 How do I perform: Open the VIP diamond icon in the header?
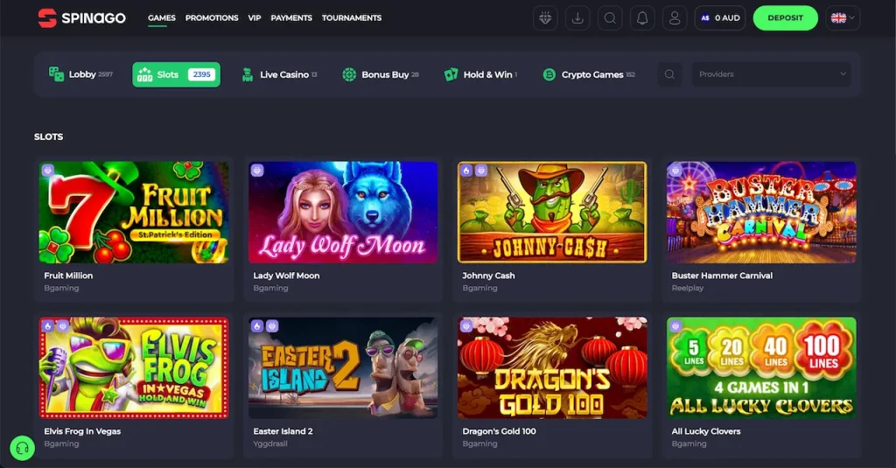(545, 18)
